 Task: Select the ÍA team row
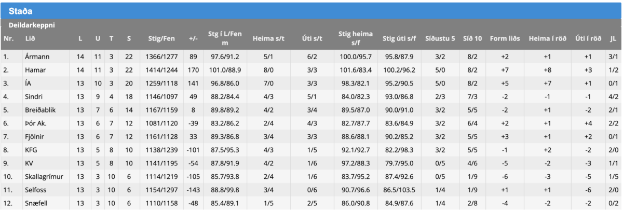click(29, 83)
